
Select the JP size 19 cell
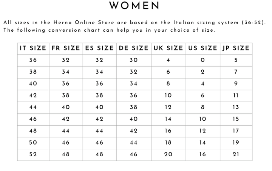236,142
